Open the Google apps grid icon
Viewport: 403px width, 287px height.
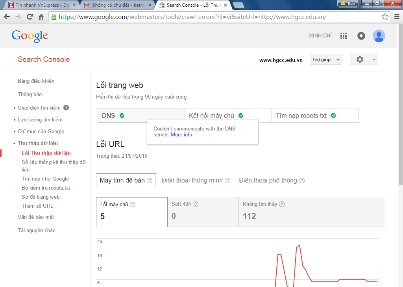[344, 36]
